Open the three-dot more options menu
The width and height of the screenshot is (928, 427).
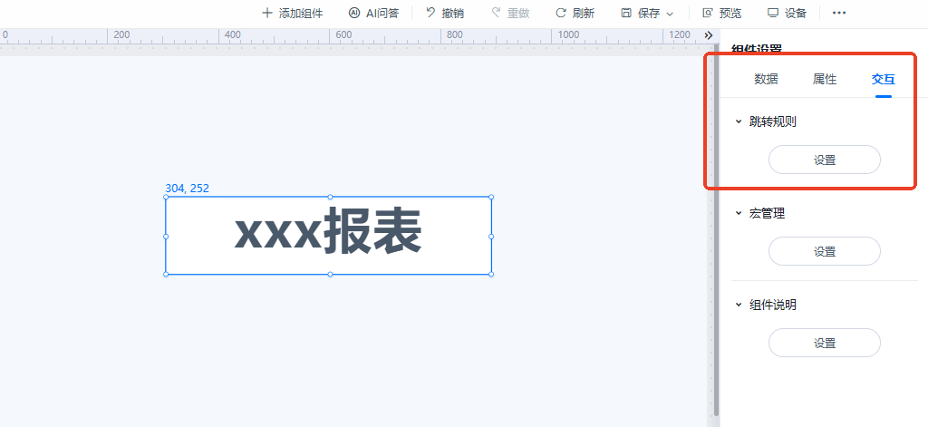tap(839, 13)
